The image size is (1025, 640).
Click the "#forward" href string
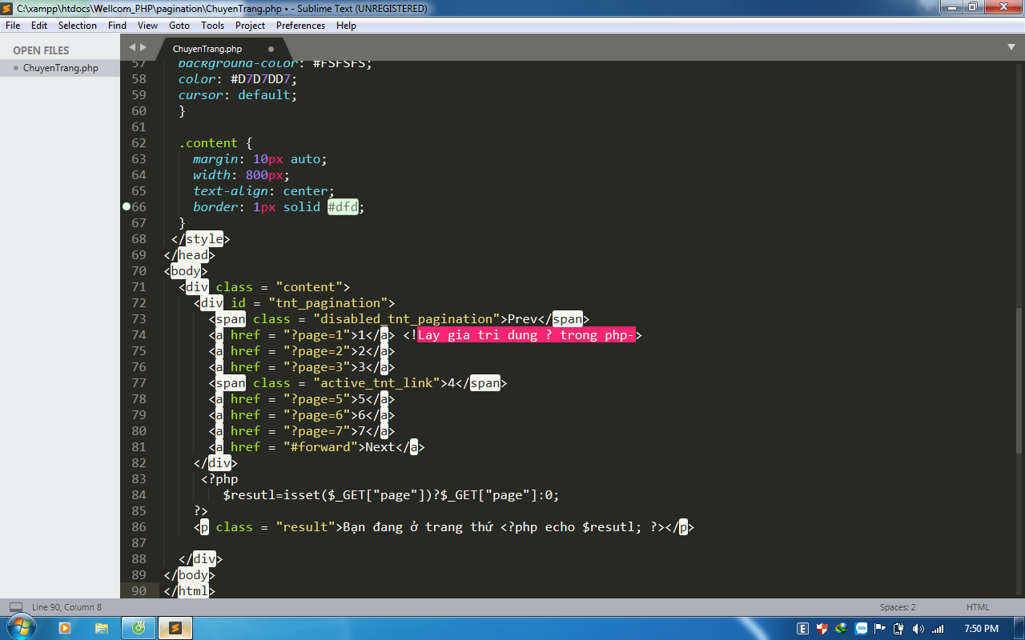coord(320,447)
